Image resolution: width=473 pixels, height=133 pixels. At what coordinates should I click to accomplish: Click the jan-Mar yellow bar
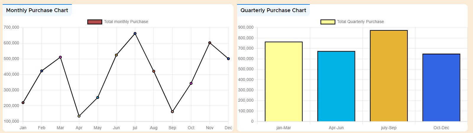click(284, 82)
